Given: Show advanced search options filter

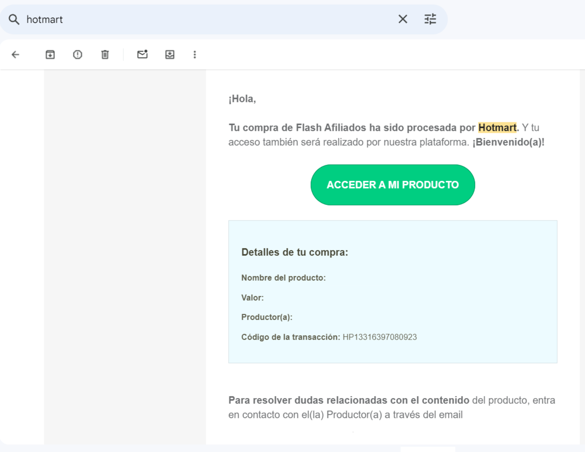Looking at the screenshot, I should click(430, 19).
